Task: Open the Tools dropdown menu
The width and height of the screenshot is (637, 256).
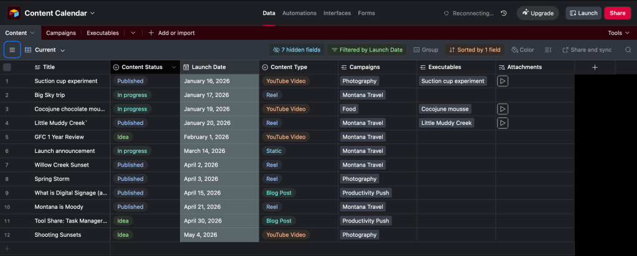Action: point(618,33)
